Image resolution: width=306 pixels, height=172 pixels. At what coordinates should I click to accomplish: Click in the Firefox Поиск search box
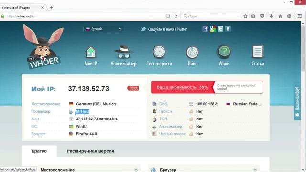tap(211, 16)
